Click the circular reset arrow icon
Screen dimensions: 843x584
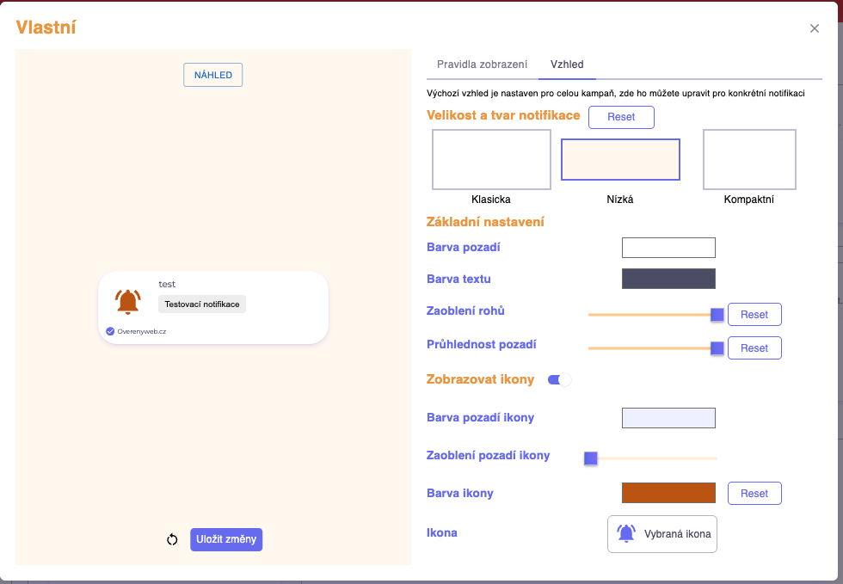coord(172,539)
